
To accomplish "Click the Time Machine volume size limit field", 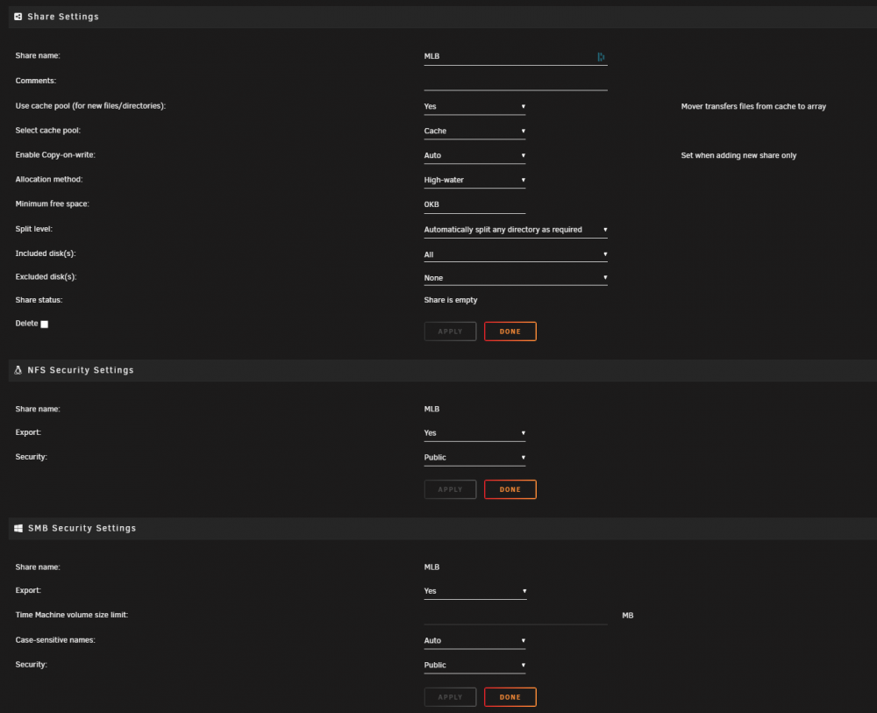I will coord(515,617).
